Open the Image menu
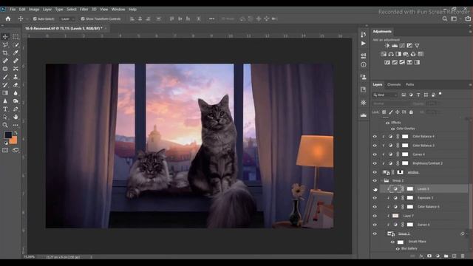 point(34,10)
